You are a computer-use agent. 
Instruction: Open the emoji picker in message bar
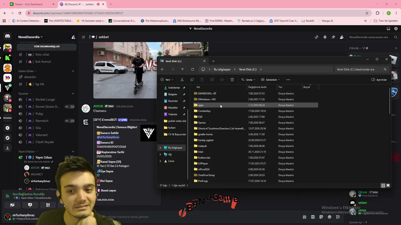coord(330,217)
